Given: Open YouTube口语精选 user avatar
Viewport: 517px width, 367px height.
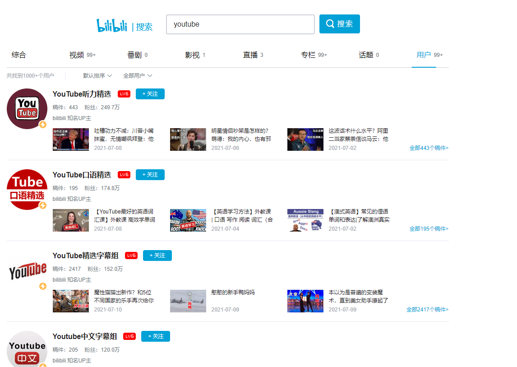Looking at the screenshot, I should [x=27, y=190].
